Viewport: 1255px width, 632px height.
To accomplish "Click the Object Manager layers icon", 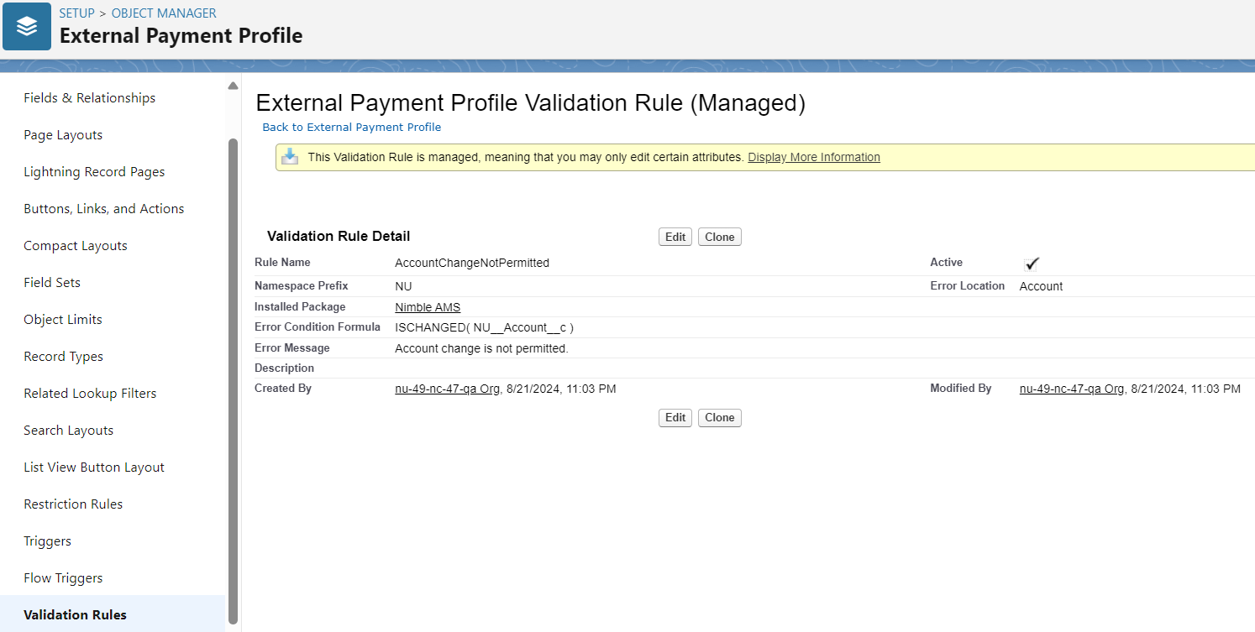I will click(27, 26).
